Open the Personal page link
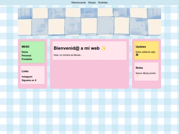179x134 pixels. 27,56
